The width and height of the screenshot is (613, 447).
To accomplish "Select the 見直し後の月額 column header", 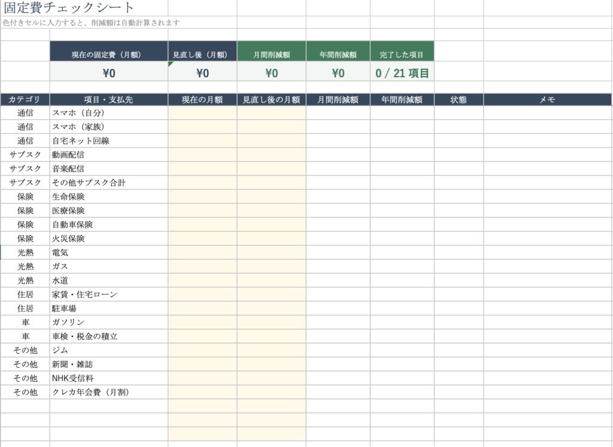I will click(271, 100).
